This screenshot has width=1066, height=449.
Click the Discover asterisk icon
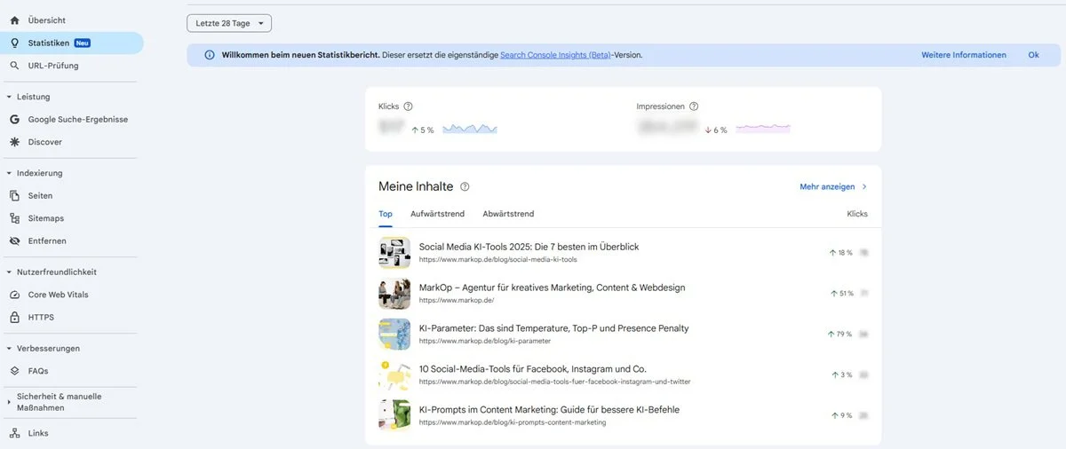[14, 142]
